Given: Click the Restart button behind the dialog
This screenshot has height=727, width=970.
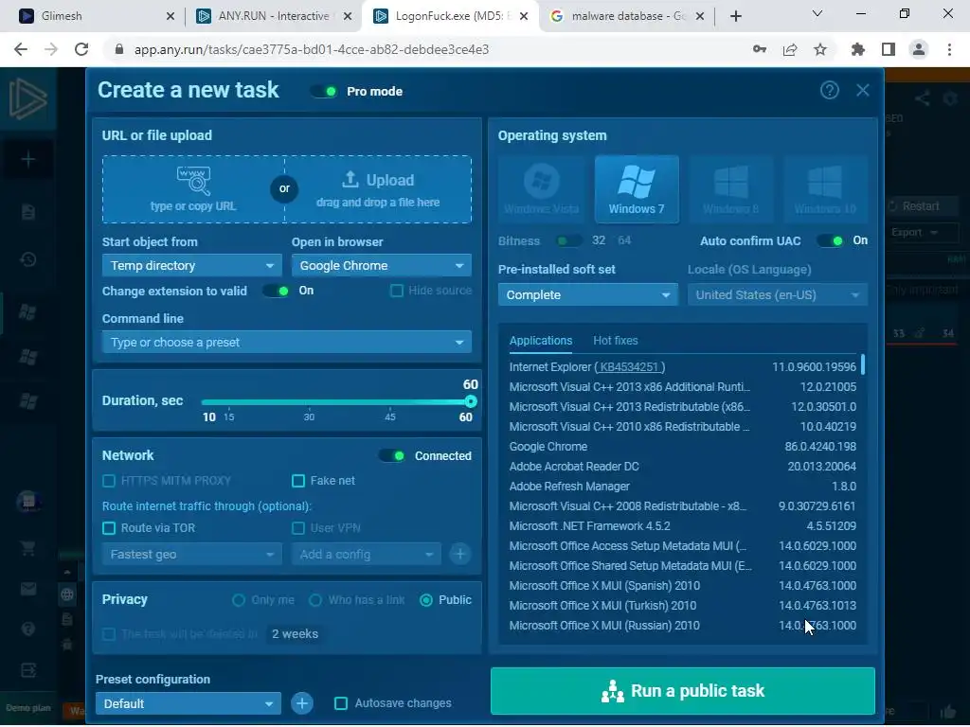Looking at the screenshot, I should coord(921,205).
